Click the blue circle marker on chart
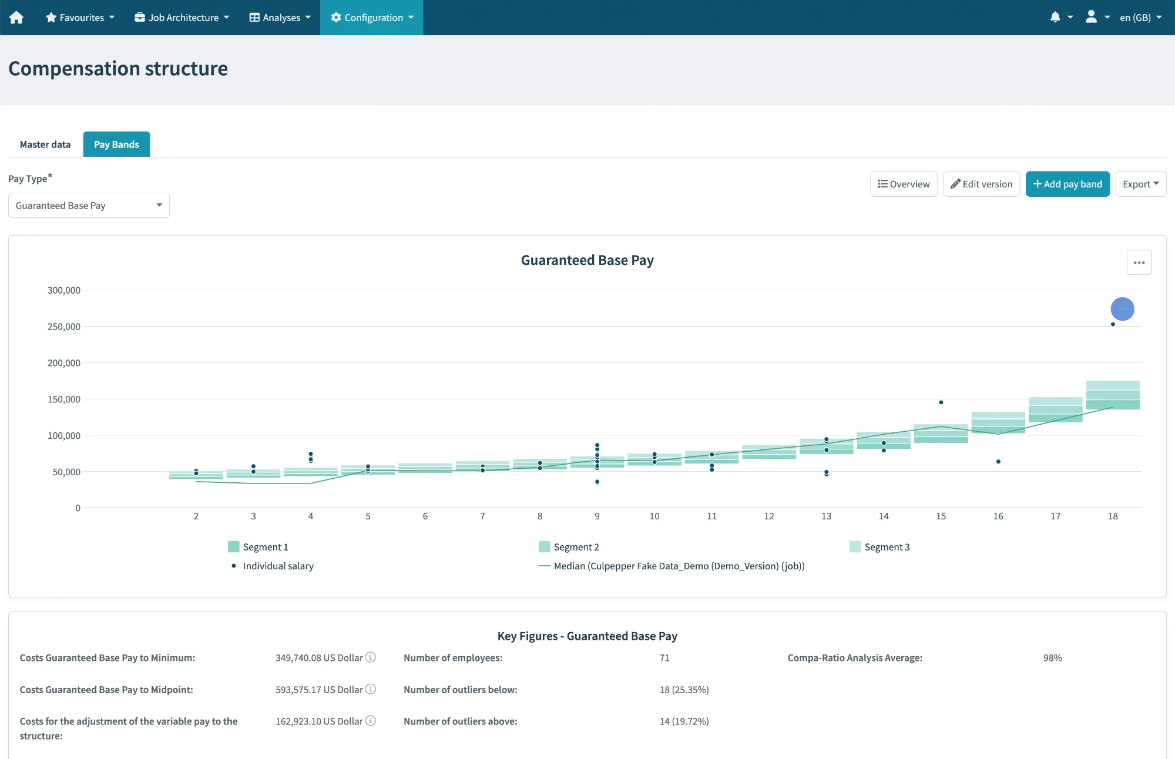 1122,309
